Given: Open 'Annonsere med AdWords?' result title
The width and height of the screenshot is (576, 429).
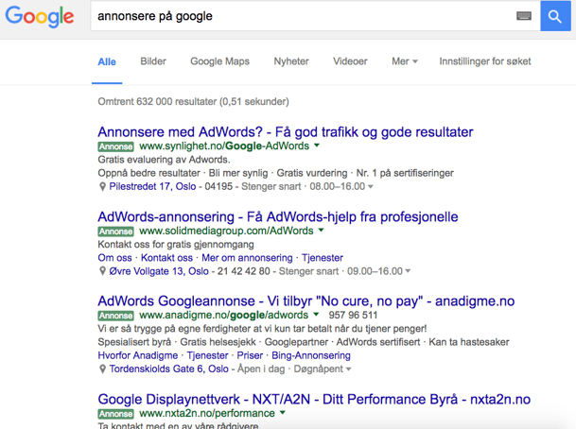Looking at the screenshot, I should (286, 132).
